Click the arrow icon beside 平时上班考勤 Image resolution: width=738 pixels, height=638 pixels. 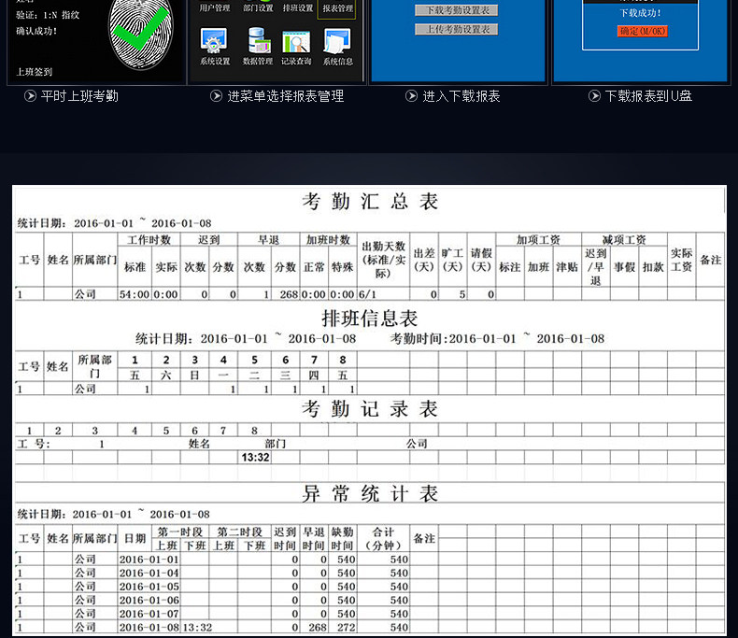pos(30,96)
